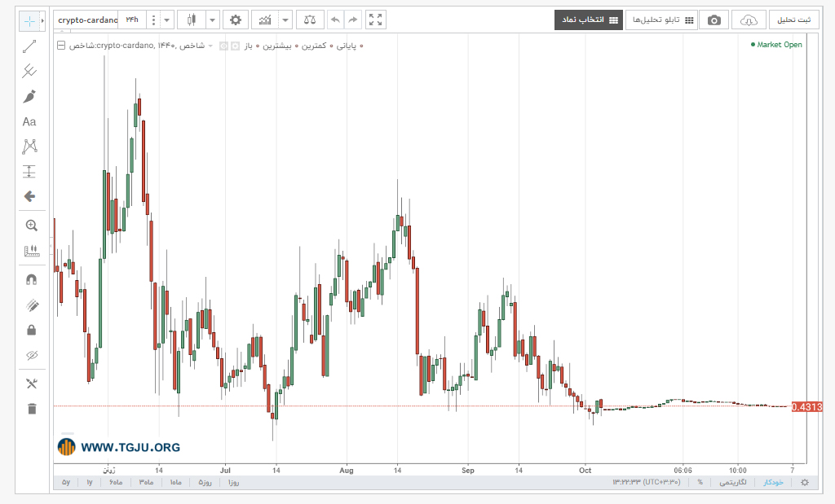Pick the brush drawing tool

coord(29,97)
